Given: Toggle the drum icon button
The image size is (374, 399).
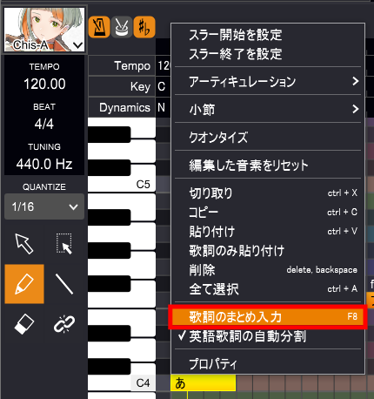Looking at the screenshot, I should (122, 27).
